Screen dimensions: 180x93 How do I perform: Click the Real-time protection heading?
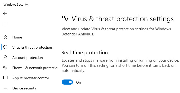85,53
